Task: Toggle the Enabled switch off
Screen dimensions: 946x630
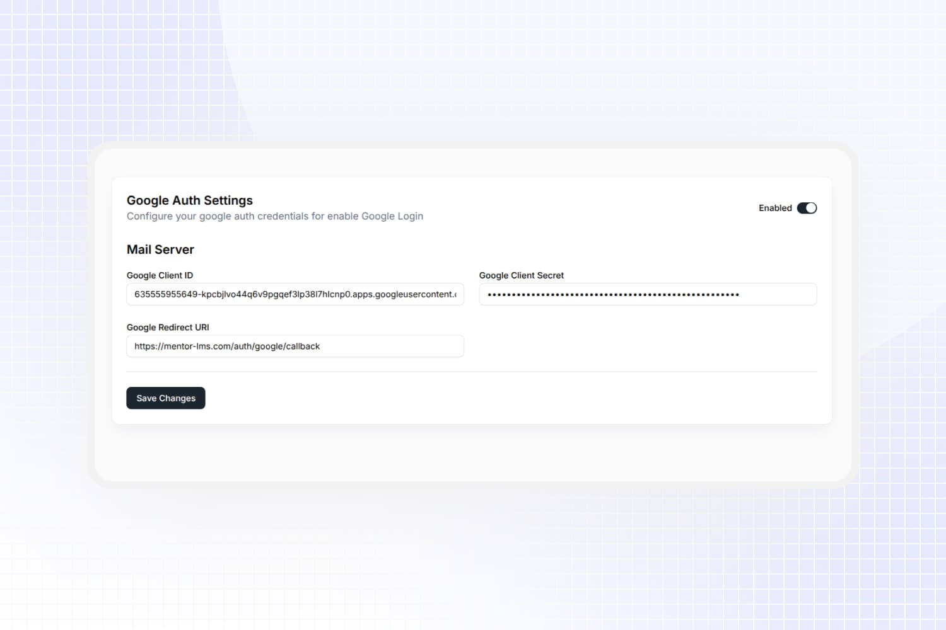Action: tap(807, 208)
